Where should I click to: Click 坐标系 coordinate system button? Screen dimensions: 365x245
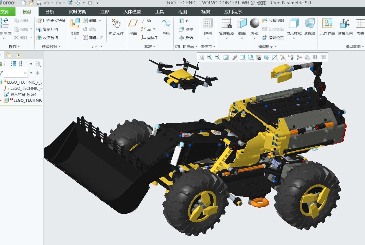tap(150, 38)
